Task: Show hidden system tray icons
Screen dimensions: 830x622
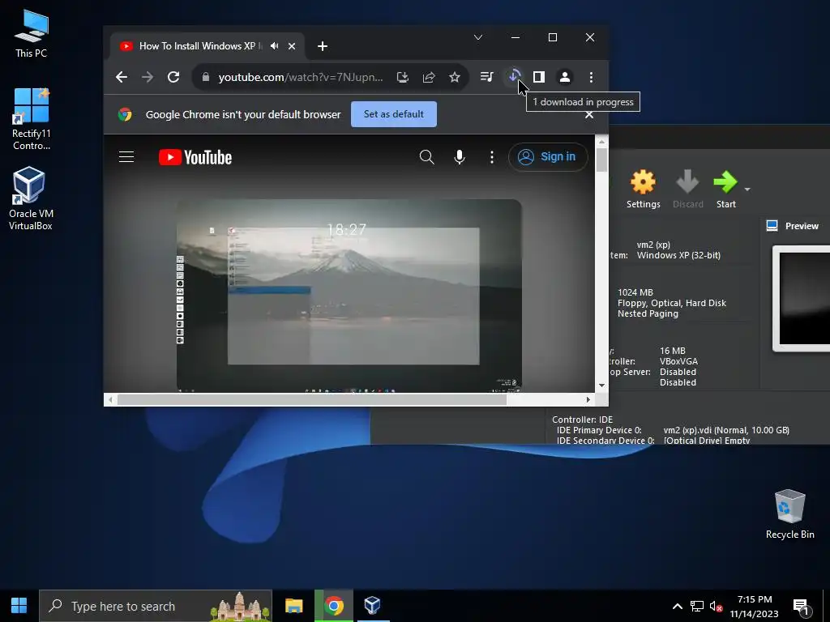Action: coord(677,606)
